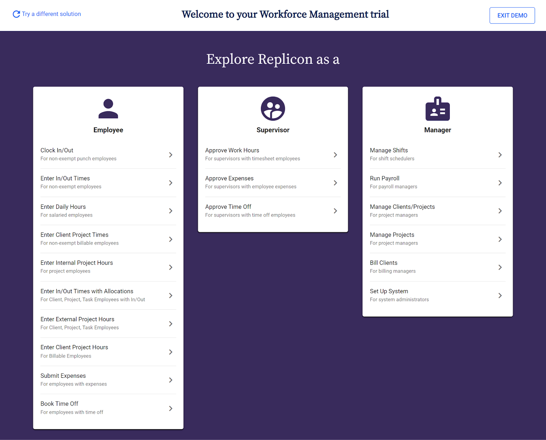Choose Book Time Off option
The image size is (546, 440).
click(x=108, y=408)
